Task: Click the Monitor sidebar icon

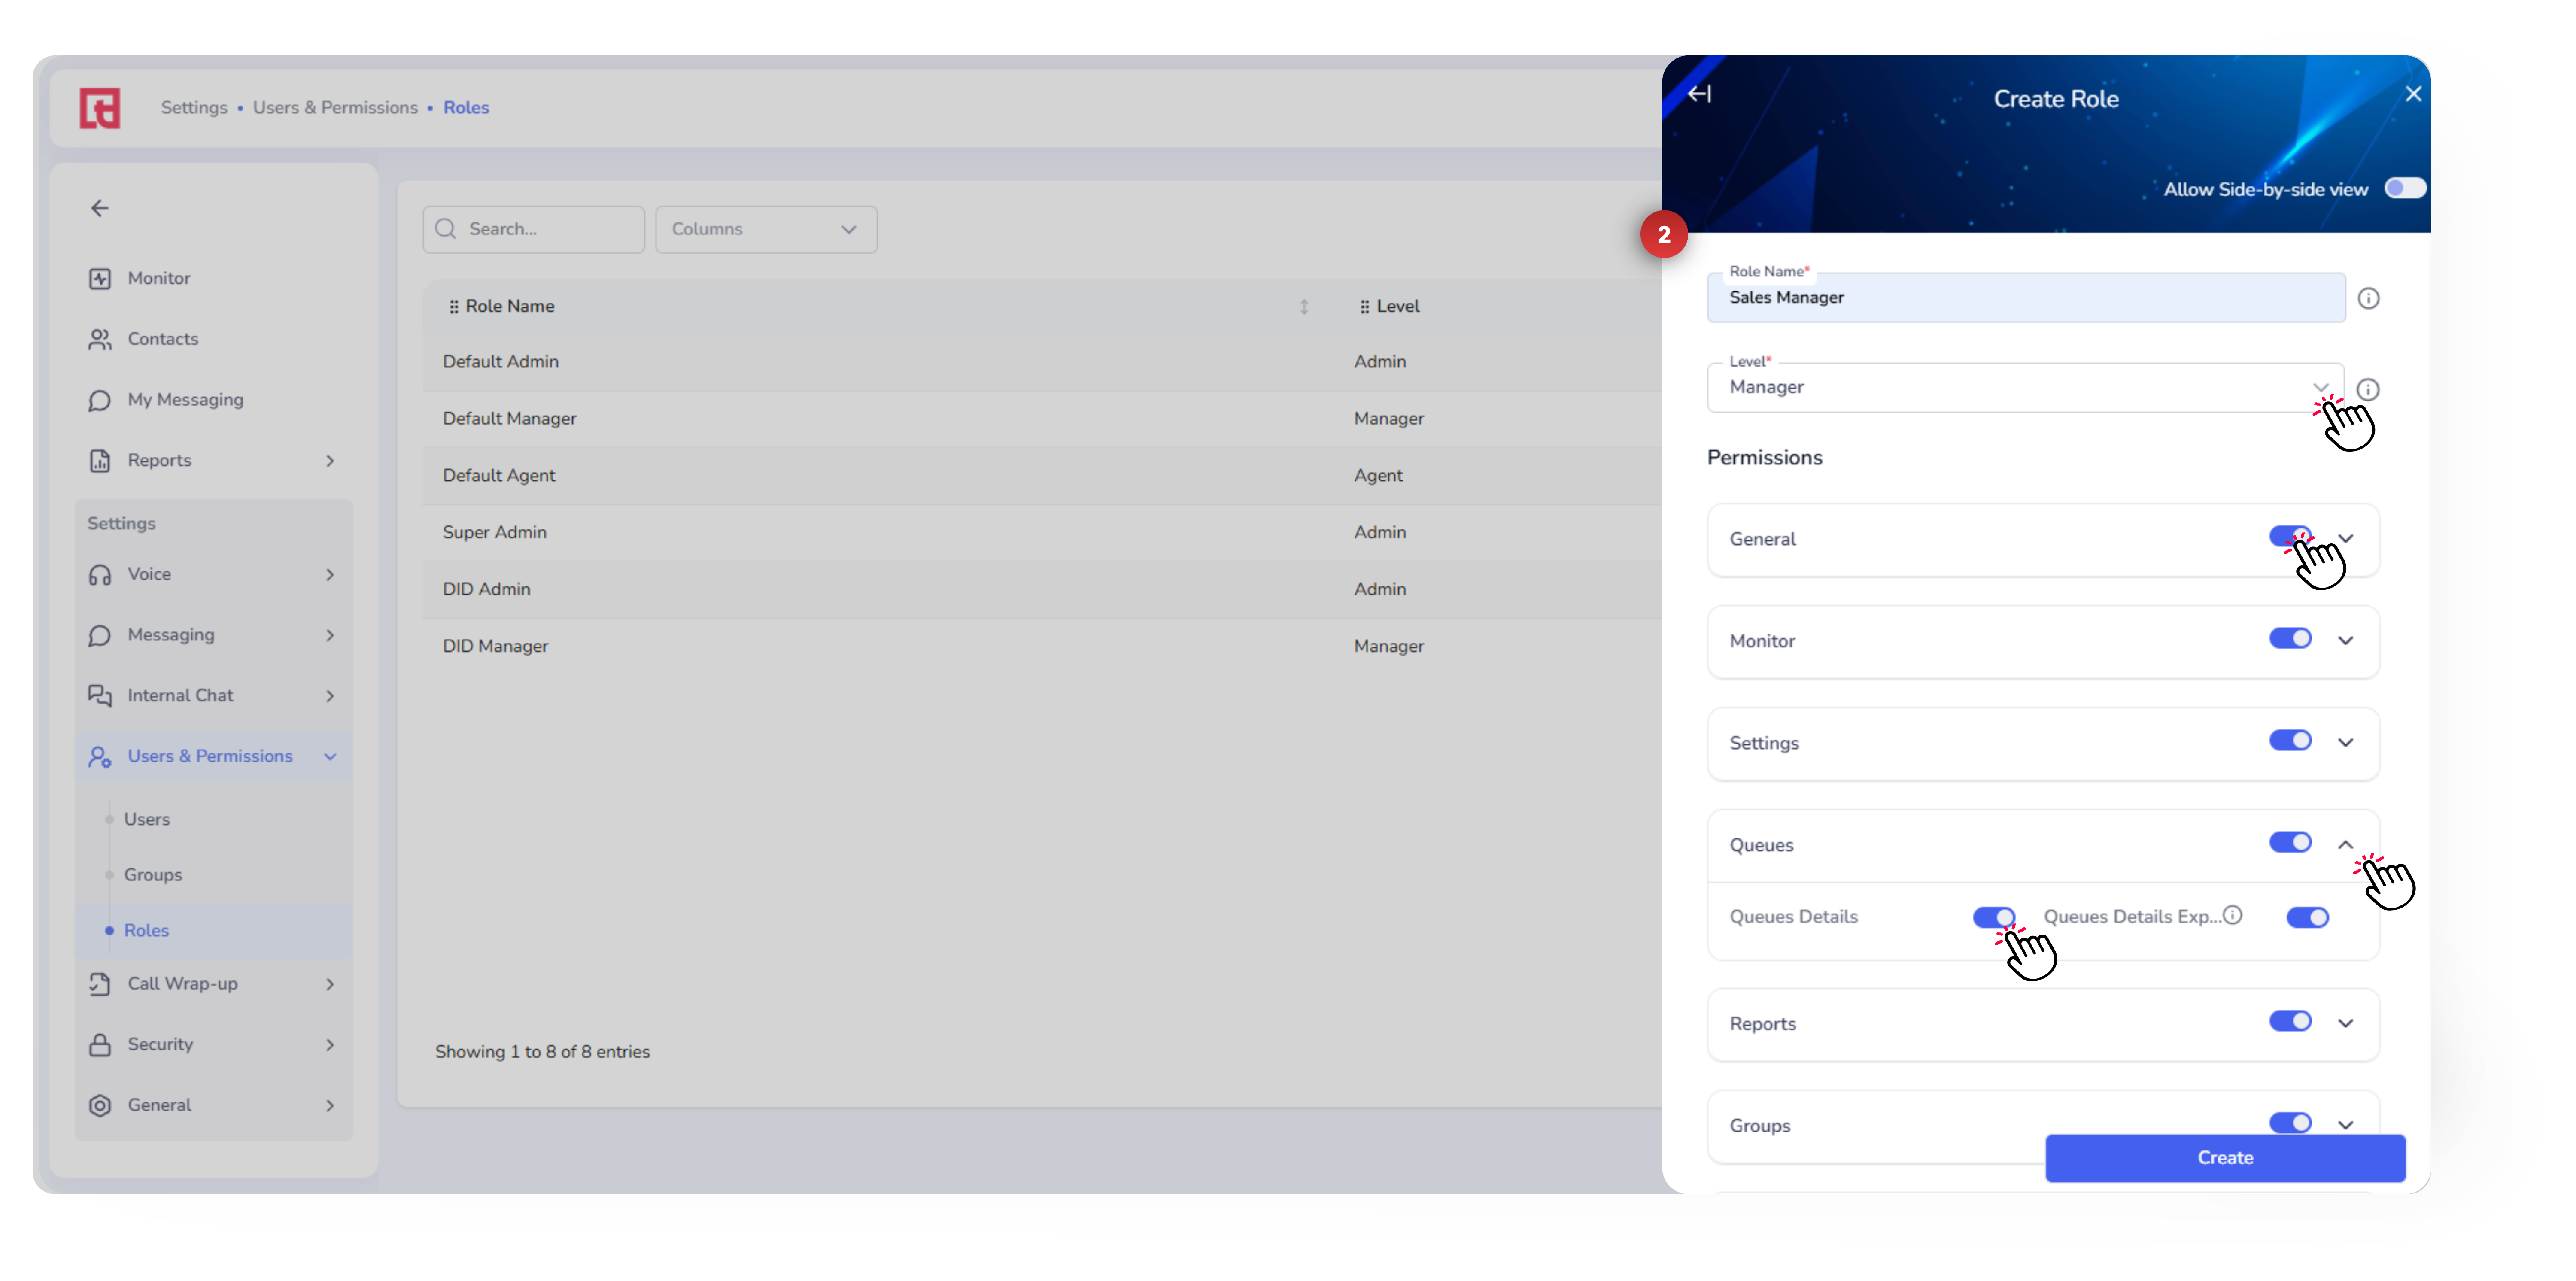Action: pos(100,279)
